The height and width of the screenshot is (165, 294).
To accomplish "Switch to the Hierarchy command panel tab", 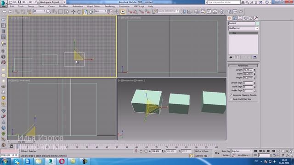I will [240, 18].
